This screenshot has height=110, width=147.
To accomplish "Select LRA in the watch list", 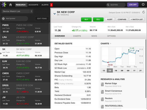I will (x=24, y=40).
